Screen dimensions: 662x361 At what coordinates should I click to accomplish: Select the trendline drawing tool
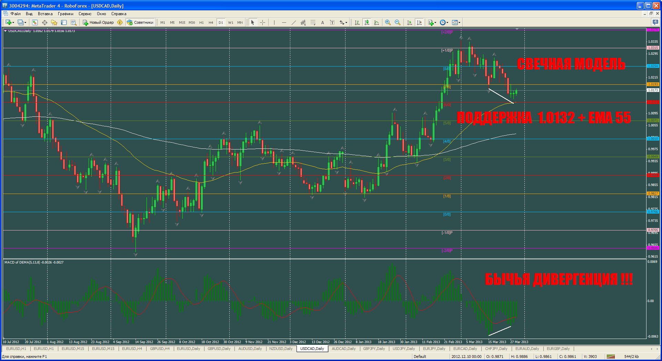point(293,22)
